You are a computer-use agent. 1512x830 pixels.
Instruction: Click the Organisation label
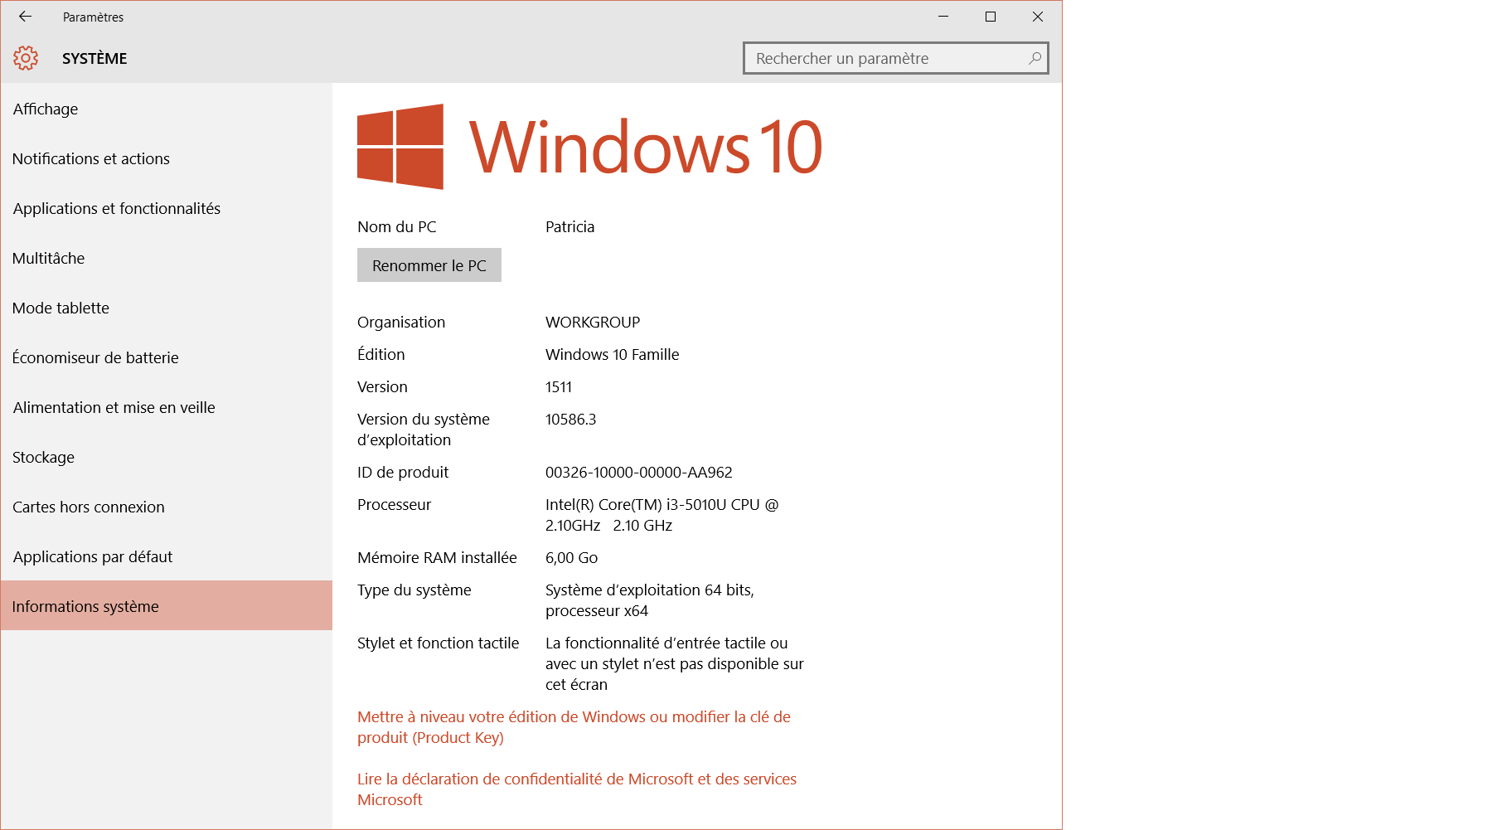401,322
